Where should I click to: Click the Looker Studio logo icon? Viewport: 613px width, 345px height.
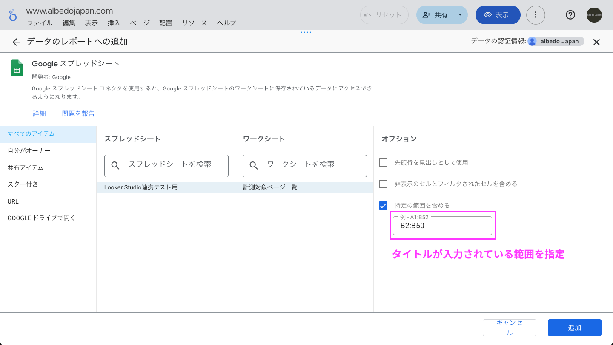(13, 15)
